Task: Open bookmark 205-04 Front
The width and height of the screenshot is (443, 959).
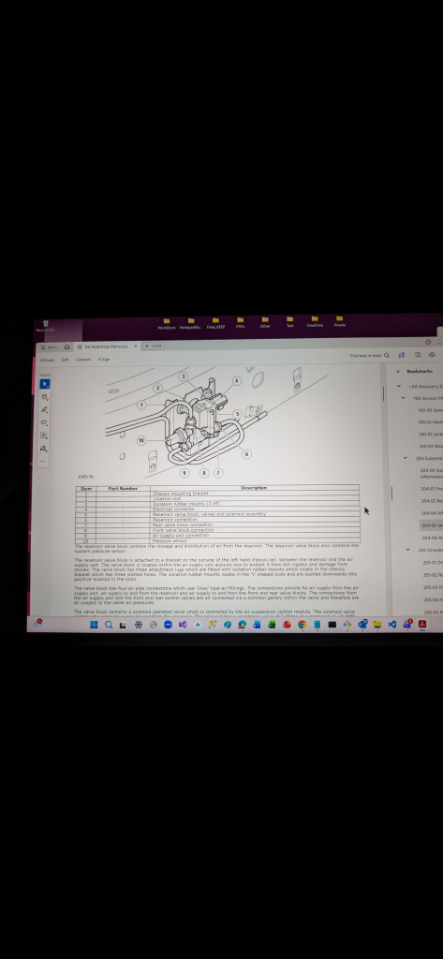Action: point(434,600)
